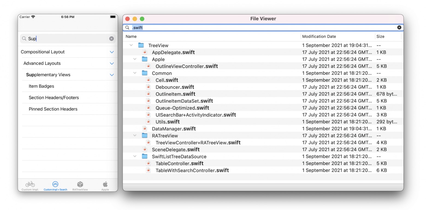426x210 pixels.
Task: Click the folder icon beside RATreeView
Action: tap(145, 136)
